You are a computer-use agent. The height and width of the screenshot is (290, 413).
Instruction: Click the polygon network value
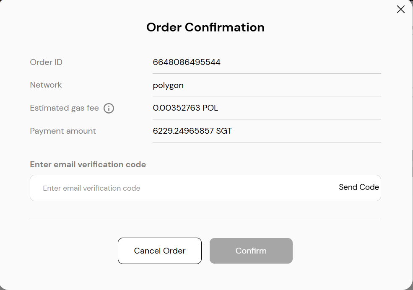(168, 85)
